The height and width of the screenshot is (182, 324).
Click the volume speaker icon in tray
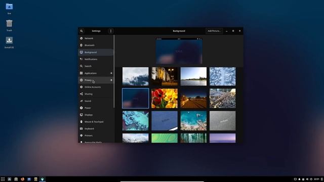point(307,179)
